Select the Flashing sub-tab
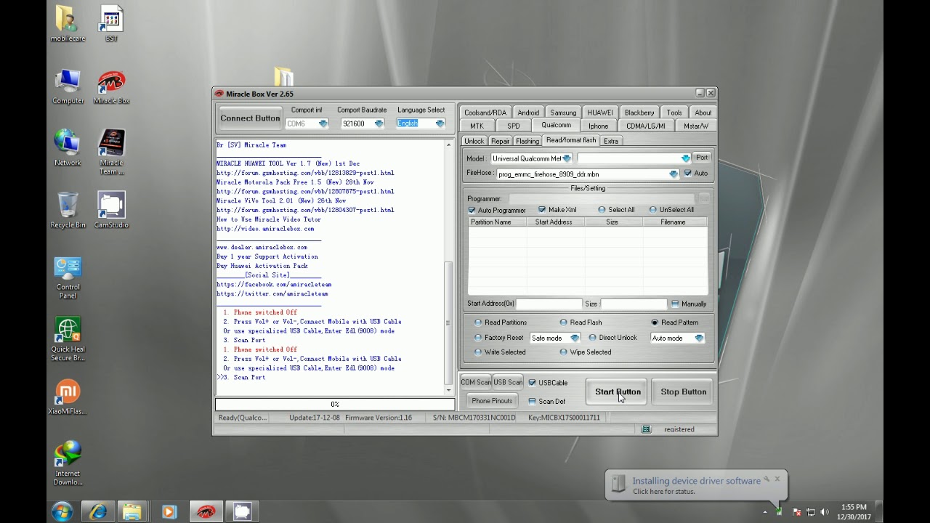The height and width of the screenshot is (523, 930). point(527,141)
